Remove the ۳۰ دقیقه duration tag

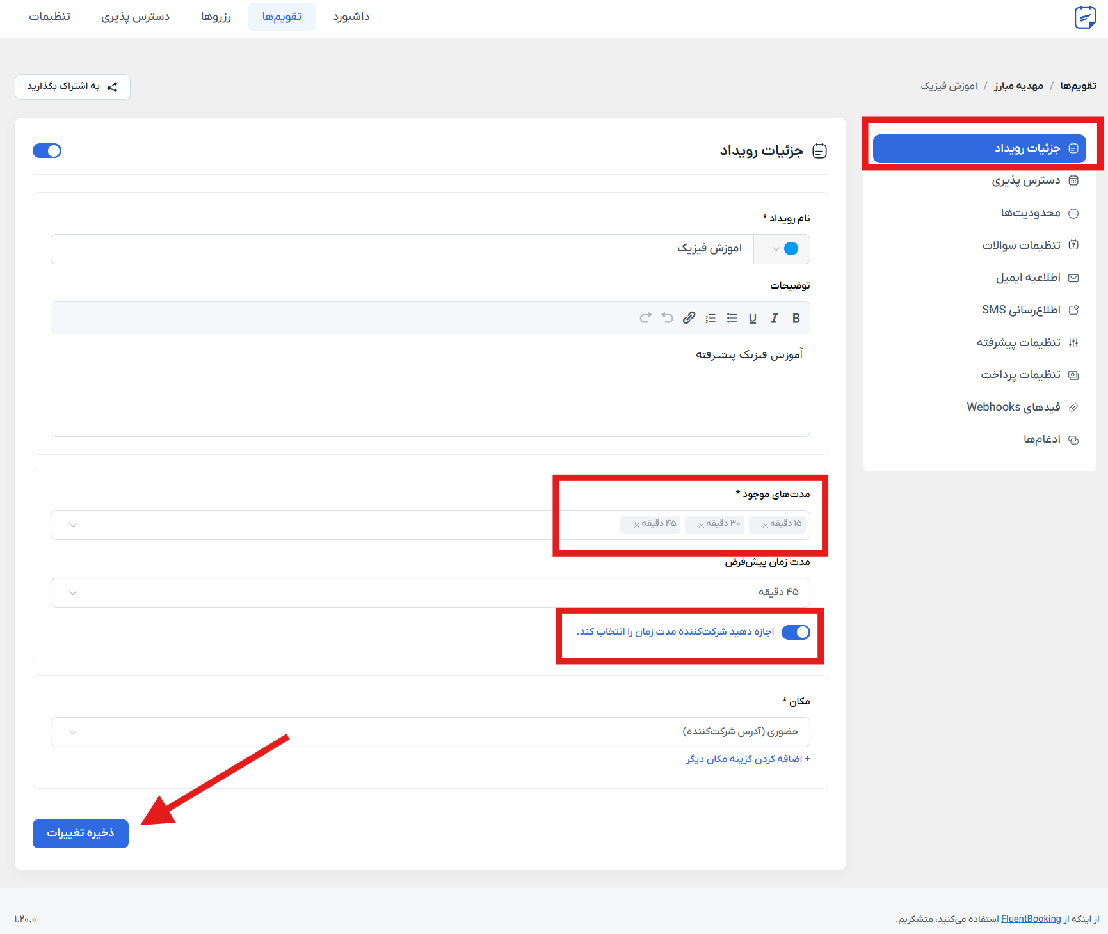click(x=702, y=525)
